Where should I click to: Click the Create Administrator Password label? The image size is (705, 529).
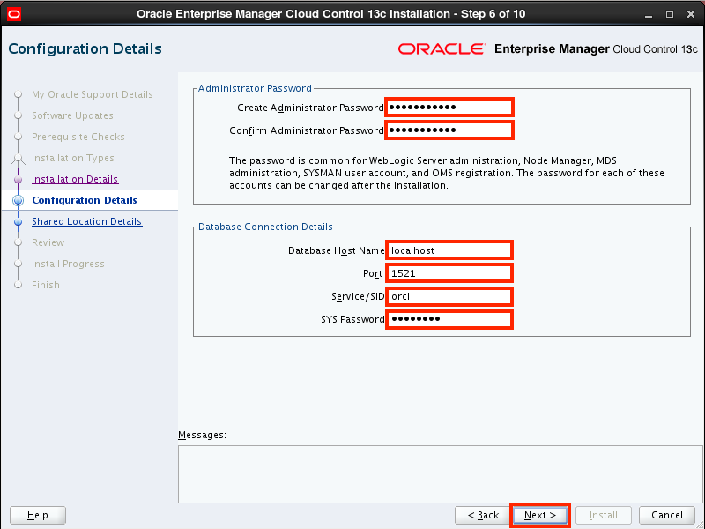pos(310,108)
